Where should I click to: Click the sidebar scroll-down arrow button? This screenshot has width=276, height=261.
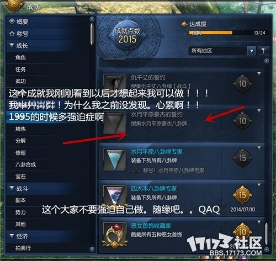pyautogui.click(x=92, y=249)
